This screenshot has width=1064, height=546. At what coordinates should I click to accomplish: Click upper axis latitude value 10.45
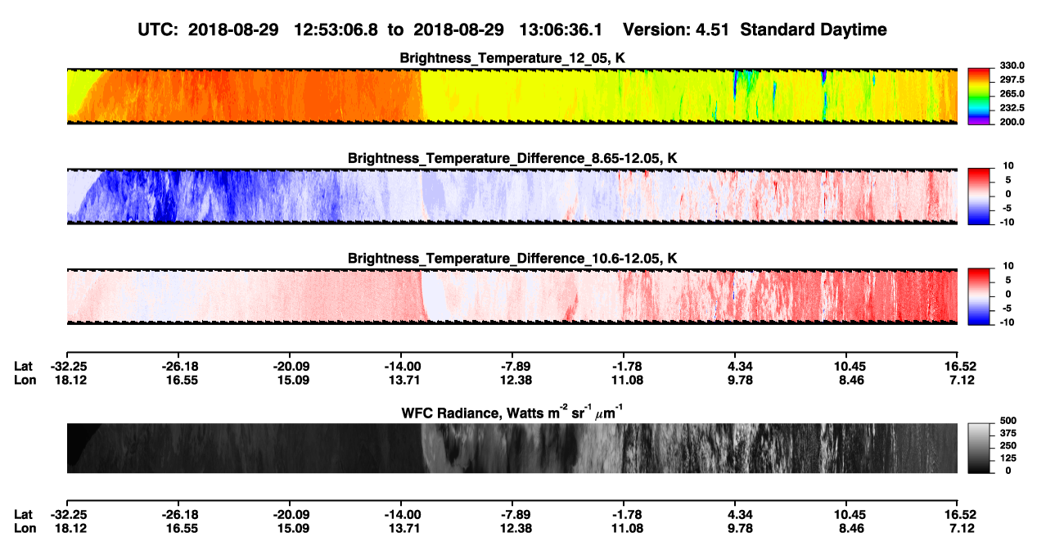(846, 366)
